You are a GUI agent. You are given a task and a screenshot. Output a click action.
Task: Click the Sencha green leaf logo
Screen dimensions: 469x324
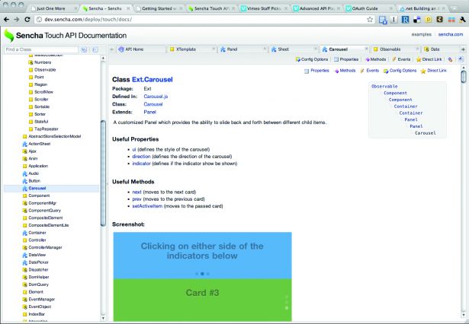point(8,36)
